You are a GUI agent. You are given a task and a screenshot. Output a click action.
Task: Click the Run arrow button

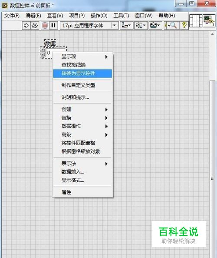tap(26, 26)
